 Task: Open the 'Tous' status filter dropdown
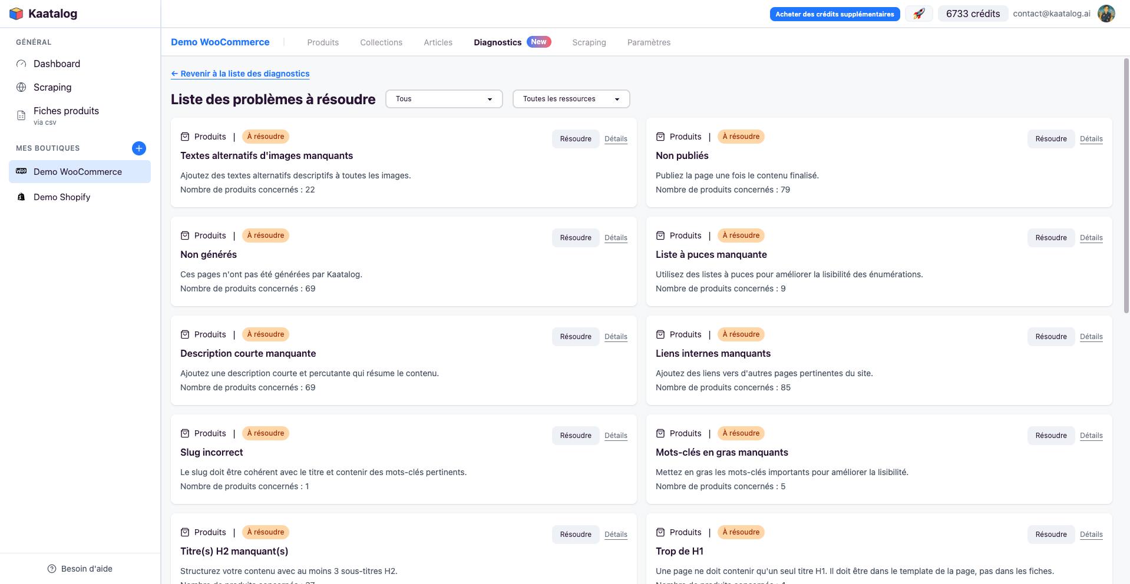pos(444,99)
